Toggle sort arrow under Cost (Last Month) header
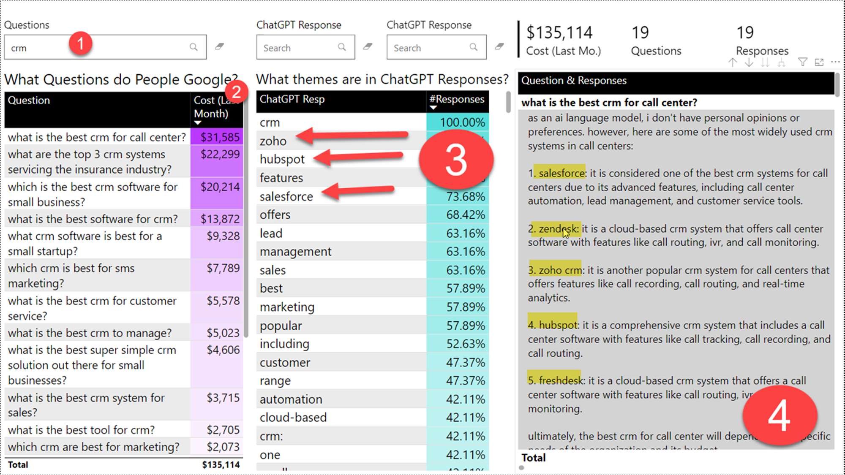 click(198, 123)
